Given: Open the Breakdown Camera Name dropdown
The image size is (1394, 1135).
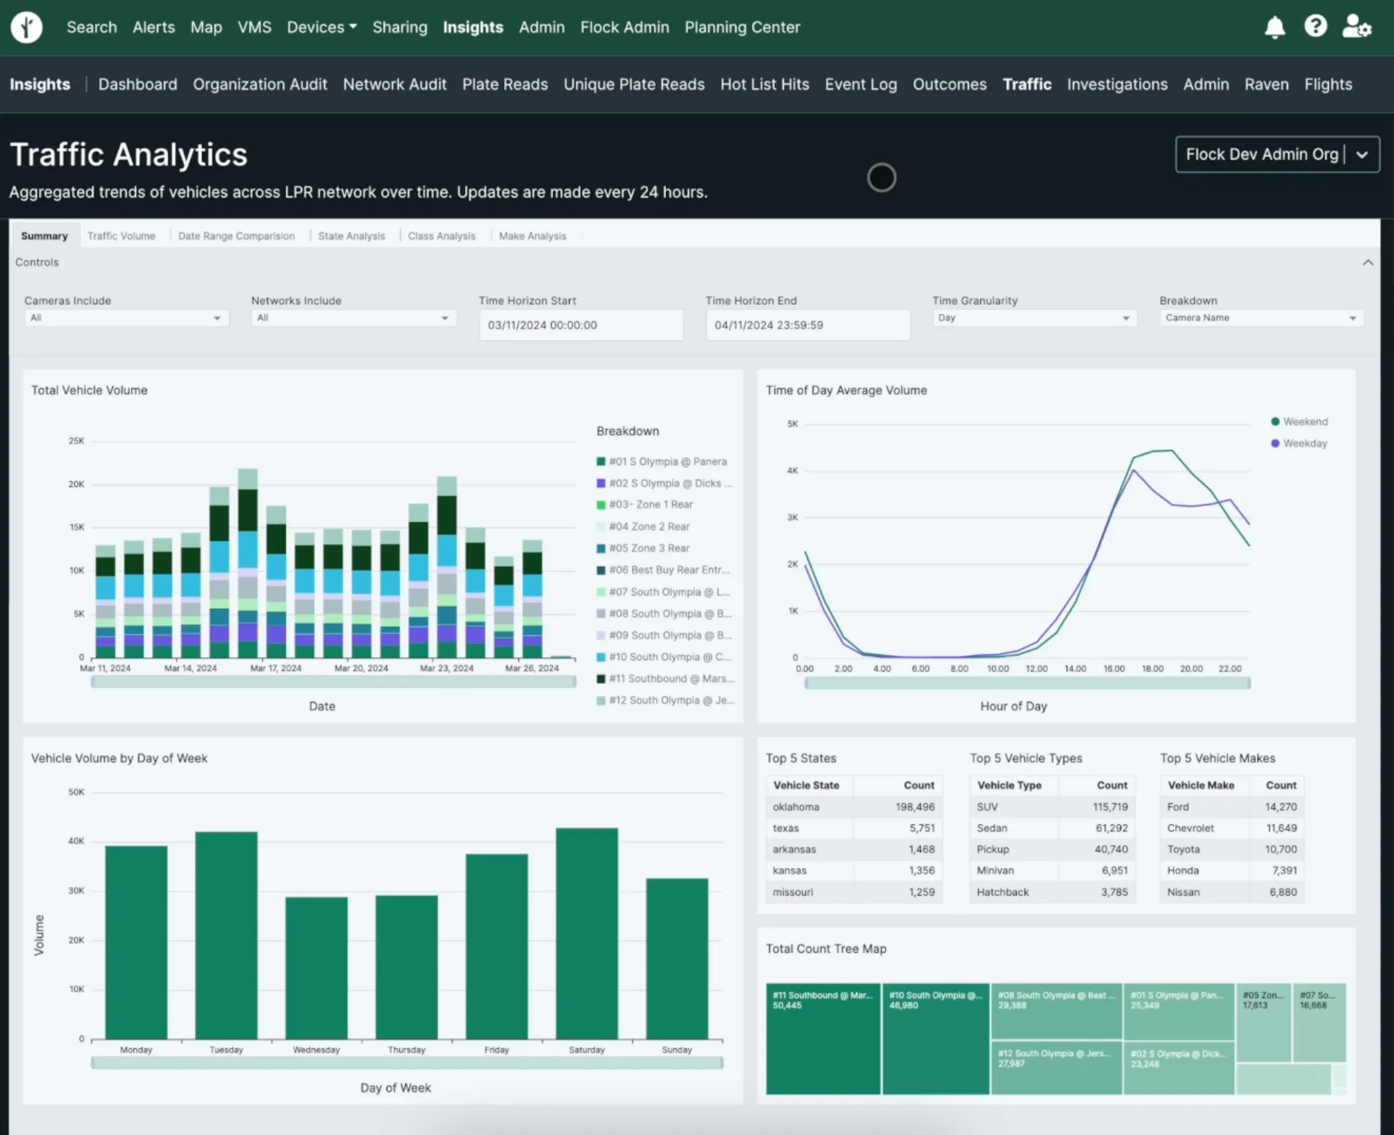Looking at the screenshot, I should coord(1260,318).
